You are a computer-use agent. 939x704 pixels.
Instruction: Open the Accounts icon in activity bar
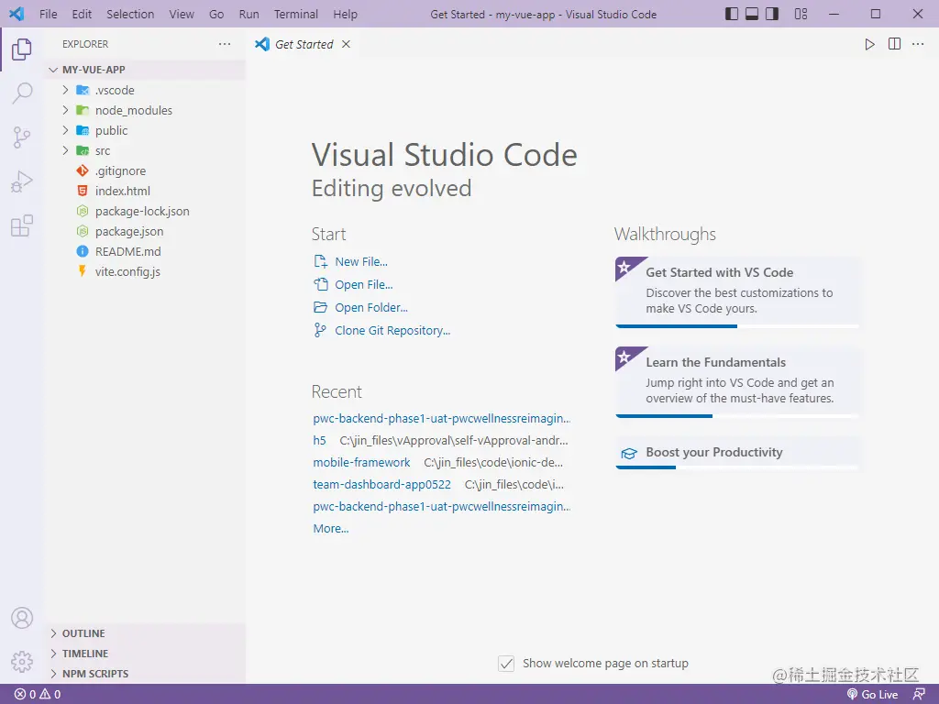(x=22, y=618)
